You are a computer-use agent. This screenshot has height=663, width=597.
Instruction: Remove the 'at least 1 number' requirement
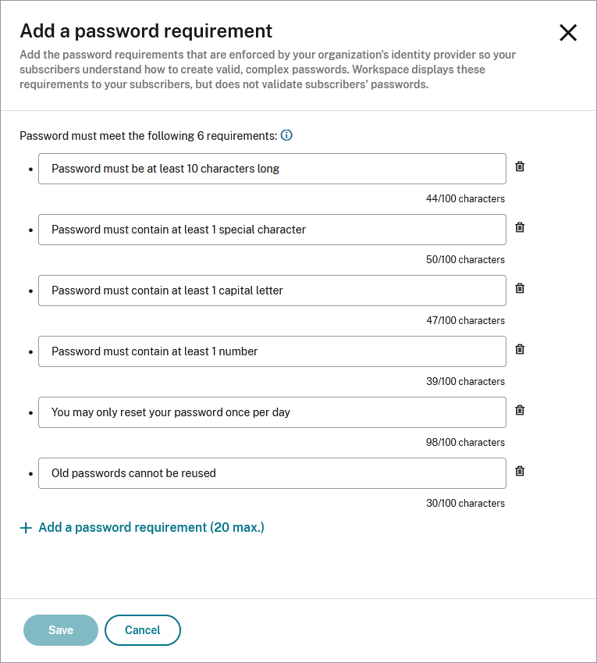coord(520,349)
